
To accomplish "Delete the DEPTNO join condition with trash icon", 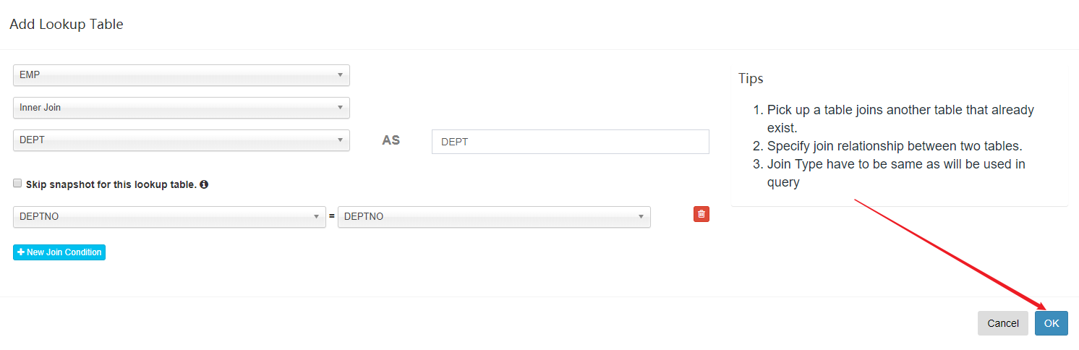I will (x=701, y=214).
